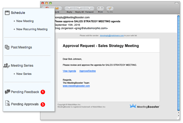Open Past Meetings

point(21,47)
